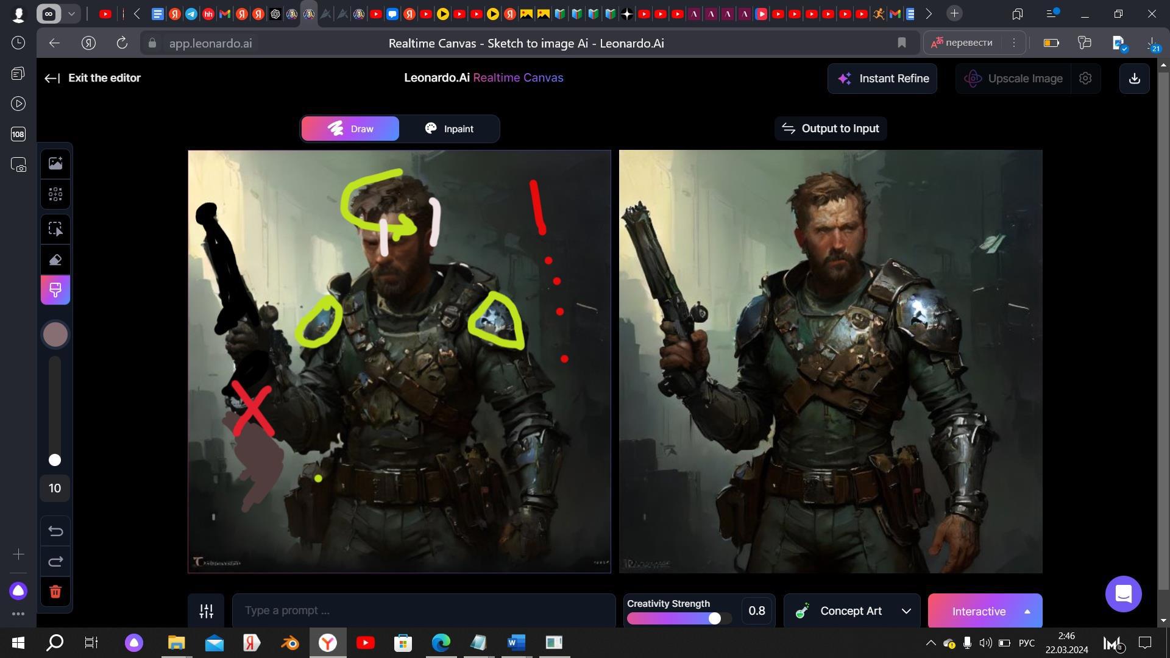
Task: Open the Upscale Image settings gear
Action: [1085, 79]
